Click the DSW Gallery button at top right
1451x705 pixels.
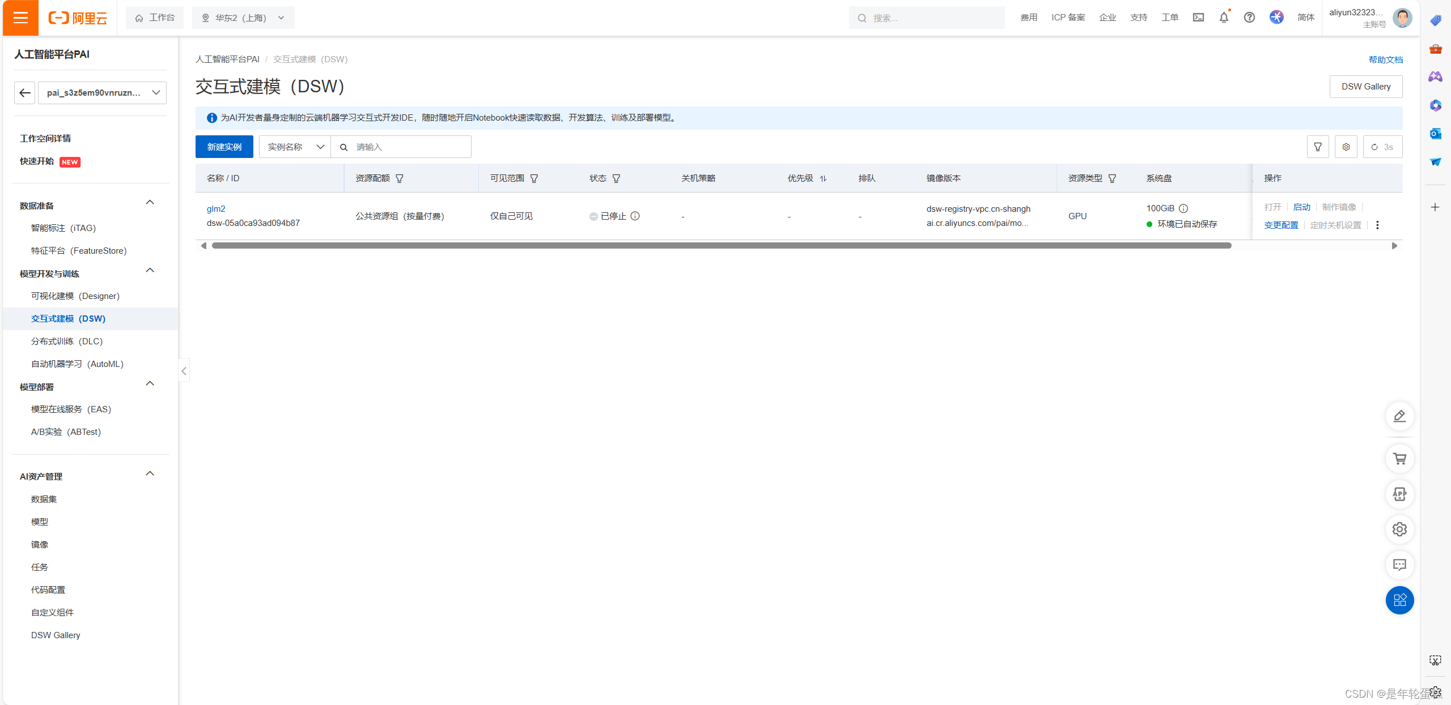point(1366,86)
